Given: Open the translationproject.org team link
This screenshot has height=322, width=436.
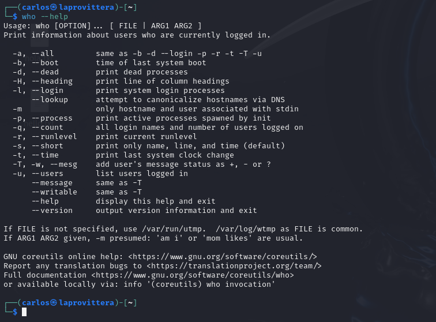Looking at the screenshot, I should point(234,266).
